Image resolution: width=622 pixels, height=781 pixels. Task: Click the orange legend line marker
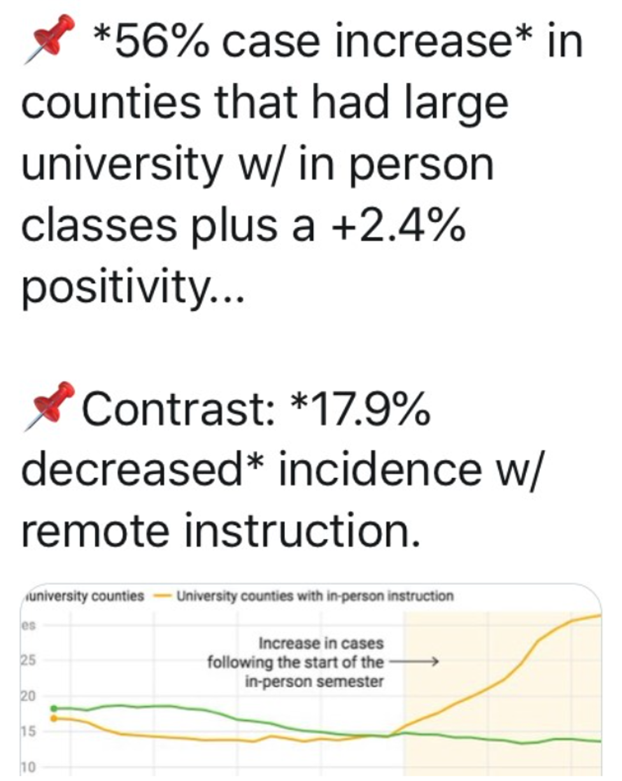[164, 597]
